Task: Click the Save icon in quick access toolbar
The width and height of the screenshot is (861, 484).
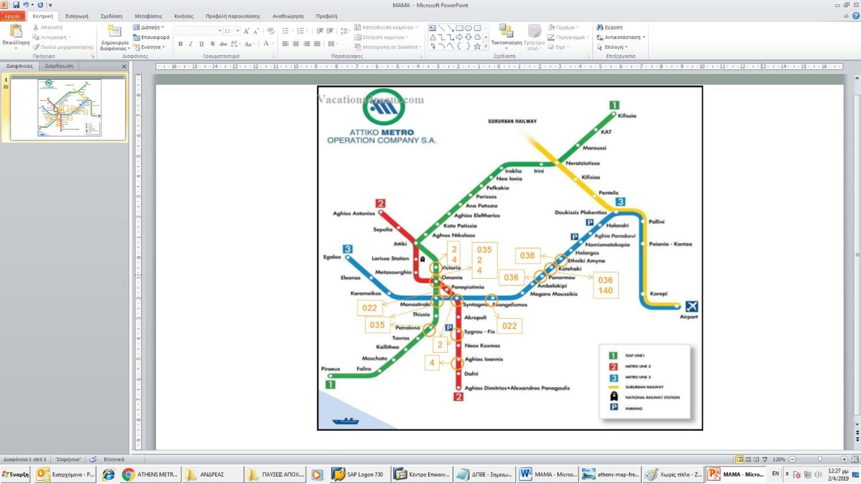Action: (16, 5)
